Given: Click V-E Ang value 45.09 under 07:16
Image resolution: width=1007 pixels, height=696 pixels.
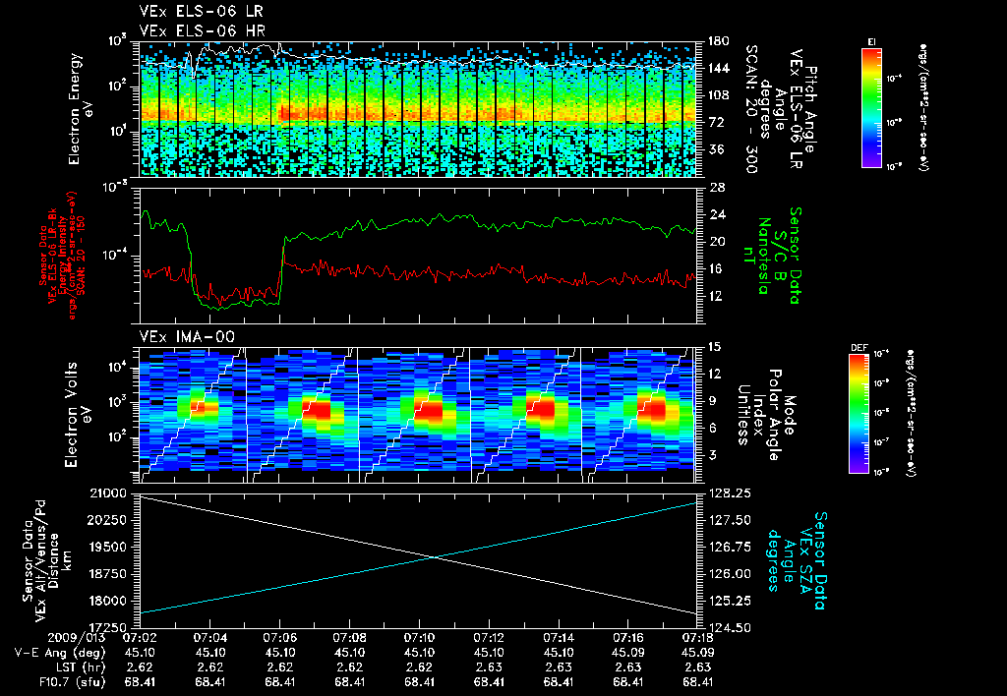Looking at the screenshot, I should (628, 653).
